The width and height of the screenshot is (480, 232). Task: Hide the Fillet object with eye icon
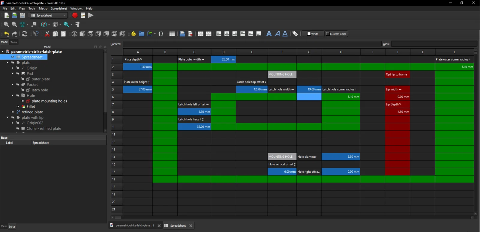pos(18,107)
